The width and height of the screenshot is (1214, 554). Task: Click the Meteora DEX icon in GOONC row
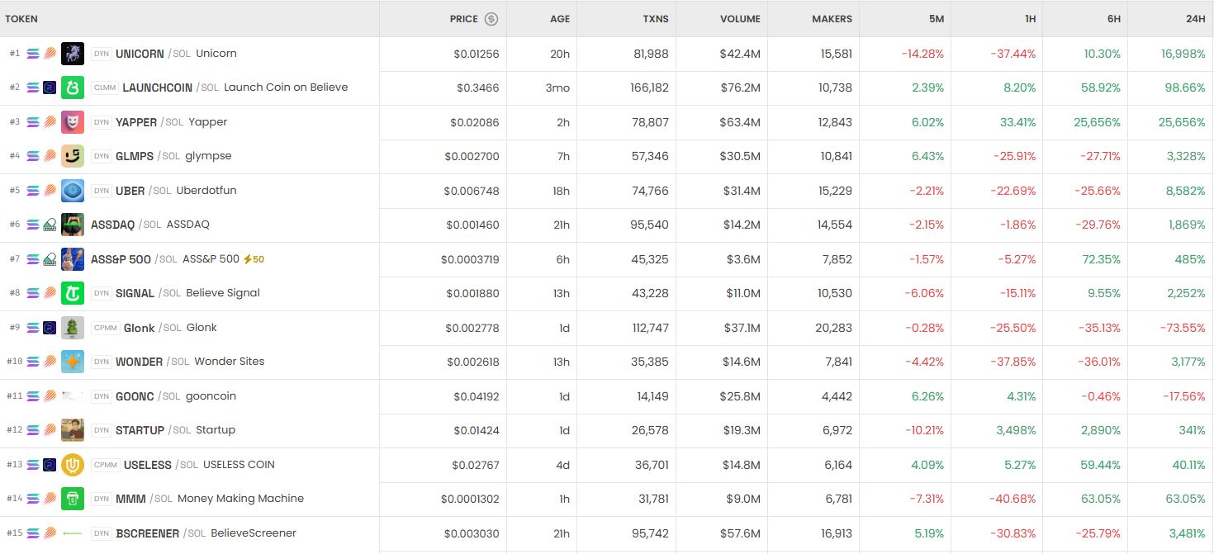[x=50, y=396]
